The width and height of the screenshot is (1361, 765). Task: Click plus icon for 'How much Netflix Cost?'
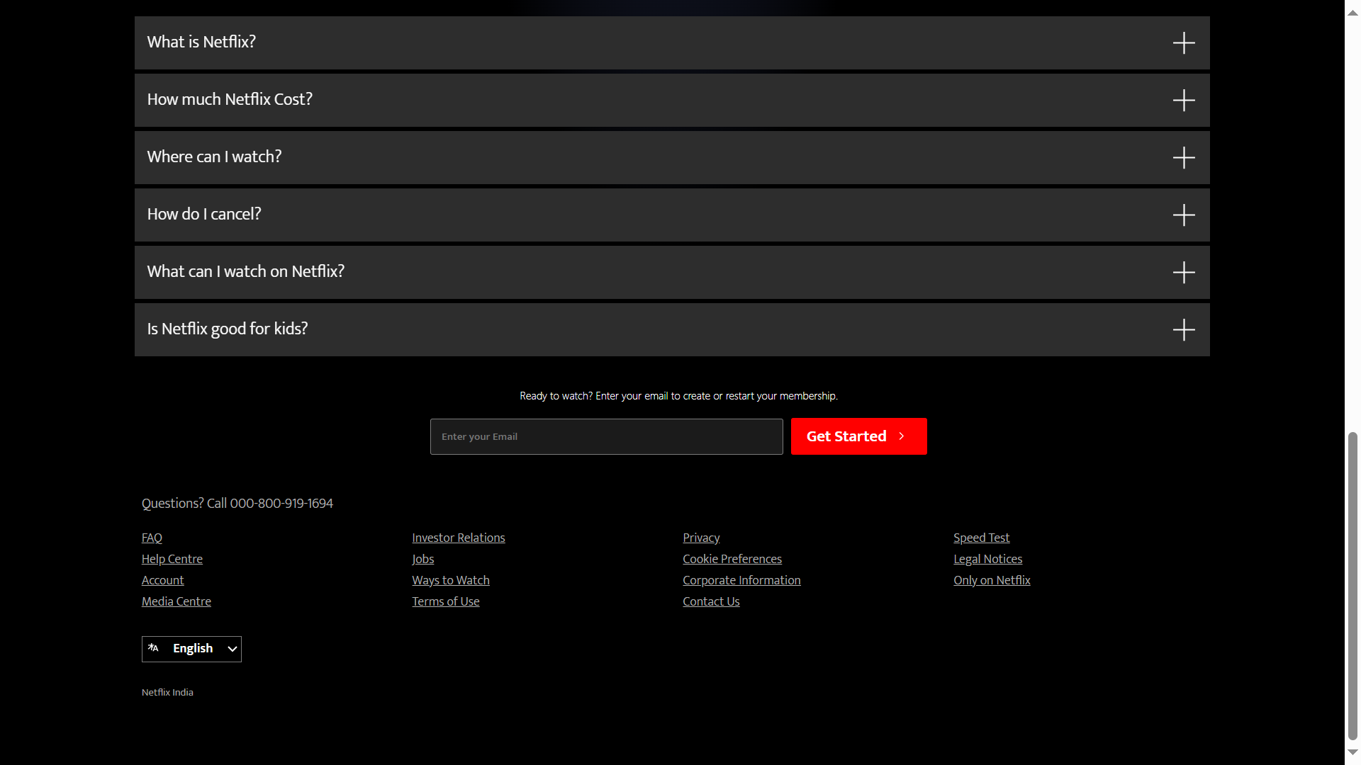(x=1183, y=100)
